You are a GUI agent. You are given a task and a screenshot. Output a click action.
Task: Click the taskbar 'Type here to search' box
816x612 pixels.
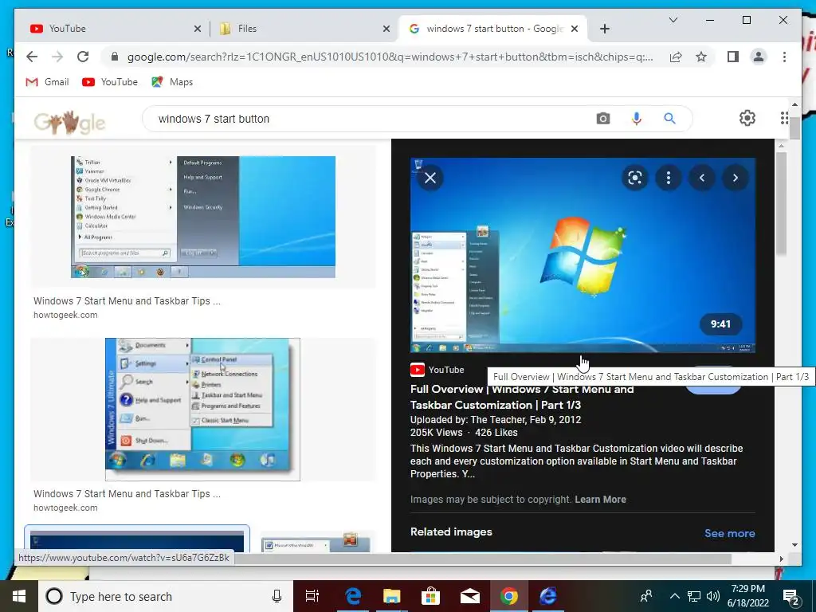click(x=166, y=596)
